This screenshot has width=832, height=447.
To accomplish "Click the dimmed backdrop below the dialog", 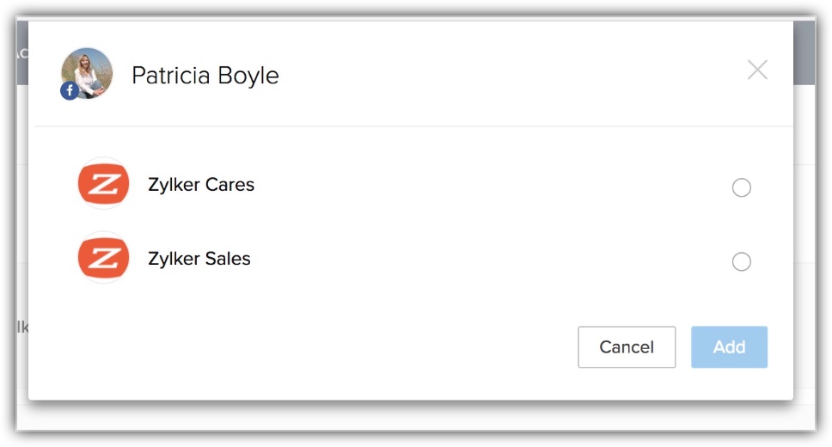I will 413,415.
